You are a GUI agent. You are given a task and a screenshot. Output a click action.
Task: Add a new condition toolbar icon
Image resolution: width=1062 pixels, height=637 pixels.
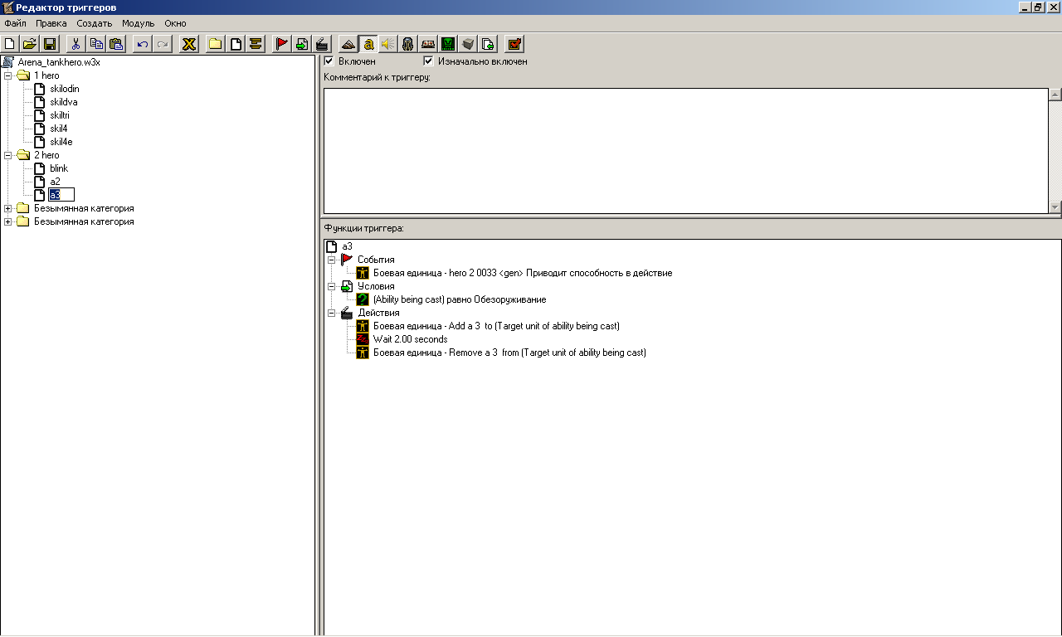pyautogui.click(x=302, y=44)
